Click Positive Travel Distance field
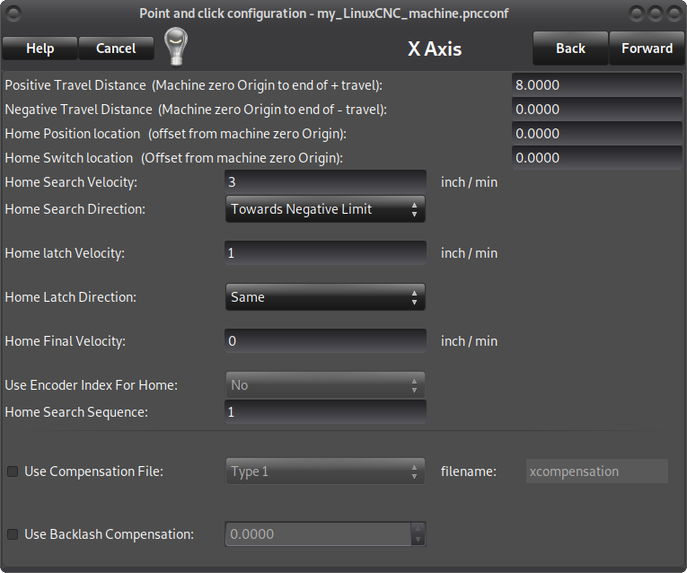The height and width of the screenshot is (573, 687). (596, 85)
